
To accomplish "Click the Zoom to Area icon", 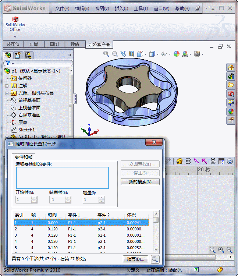I will [114, 54].
